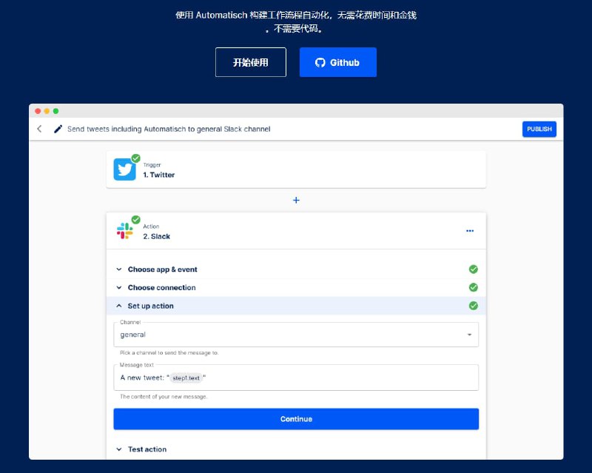Viewport: 592px width, 473px height.
Task: Expand the Test action section
Action: tap(147, 449)
